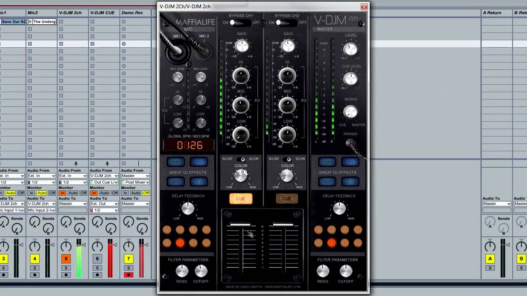The image size is (527, 296).
Task: Toggle yellow A Return activator button
Action: pos(490,259)
